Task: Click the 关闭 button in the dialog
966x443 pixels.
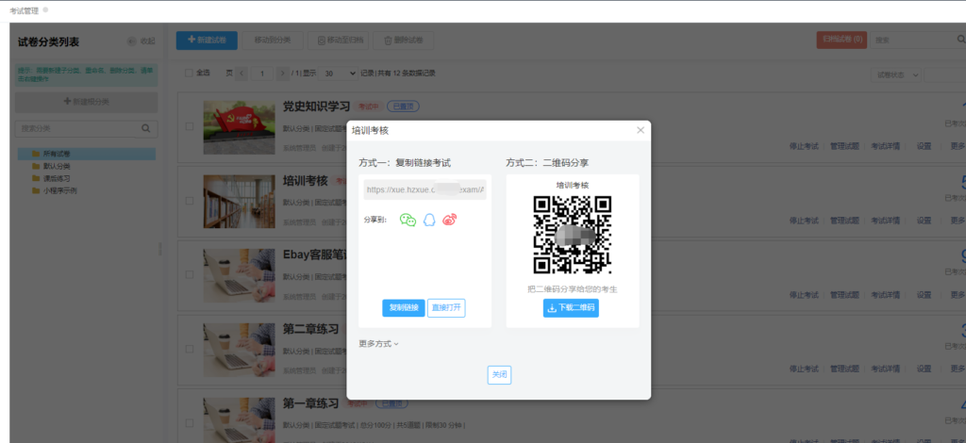Action: pyautogui.click(x=499, y=375)
